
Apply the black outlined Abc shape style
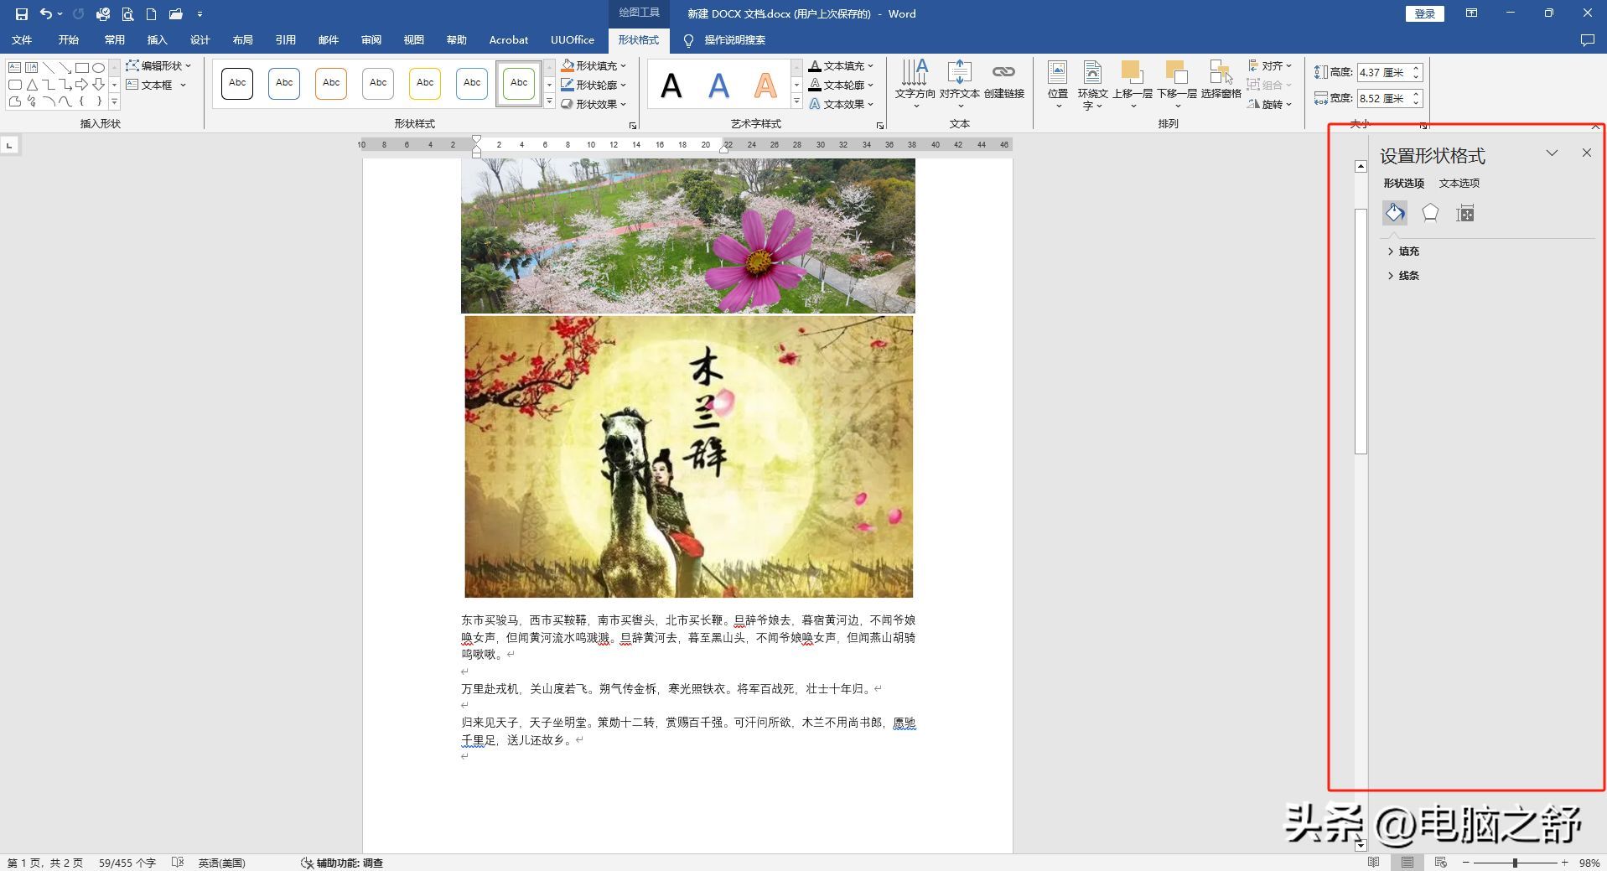click(237, 84)
